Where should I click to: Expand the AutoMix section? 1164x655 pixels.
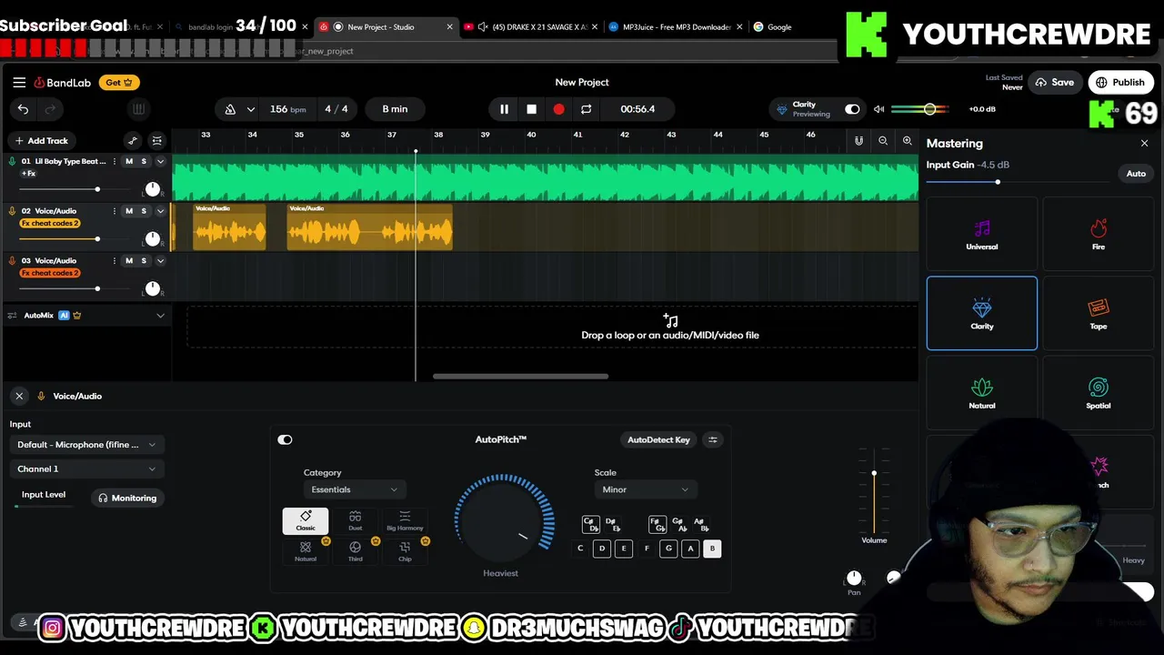[x=160, y=316]
